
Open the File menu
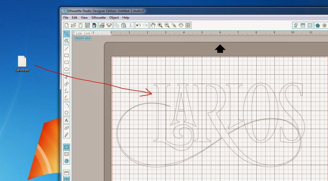pos(66,18)
